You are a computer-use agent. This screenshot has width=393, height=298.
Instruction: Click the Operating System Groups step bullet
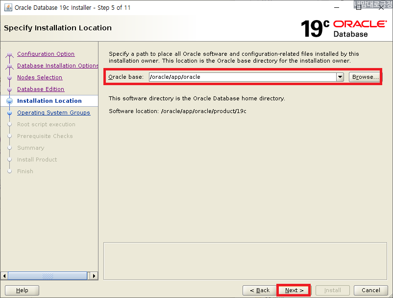pyautogui.click(x=9, y=113)
